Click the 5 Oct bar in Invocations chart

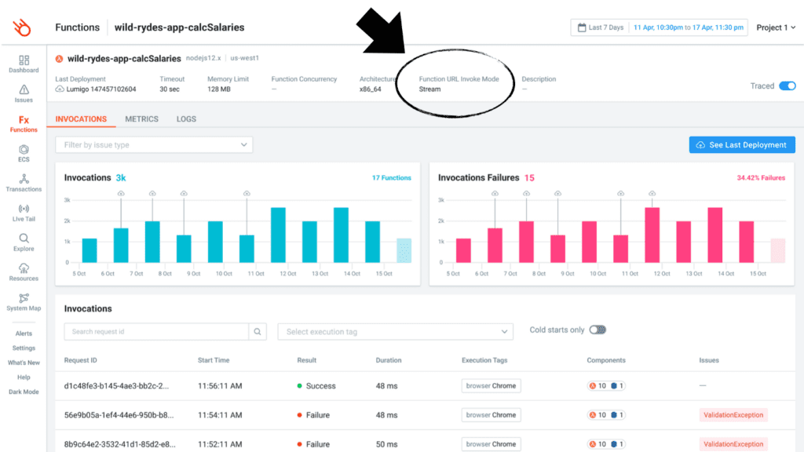(90, 250)
